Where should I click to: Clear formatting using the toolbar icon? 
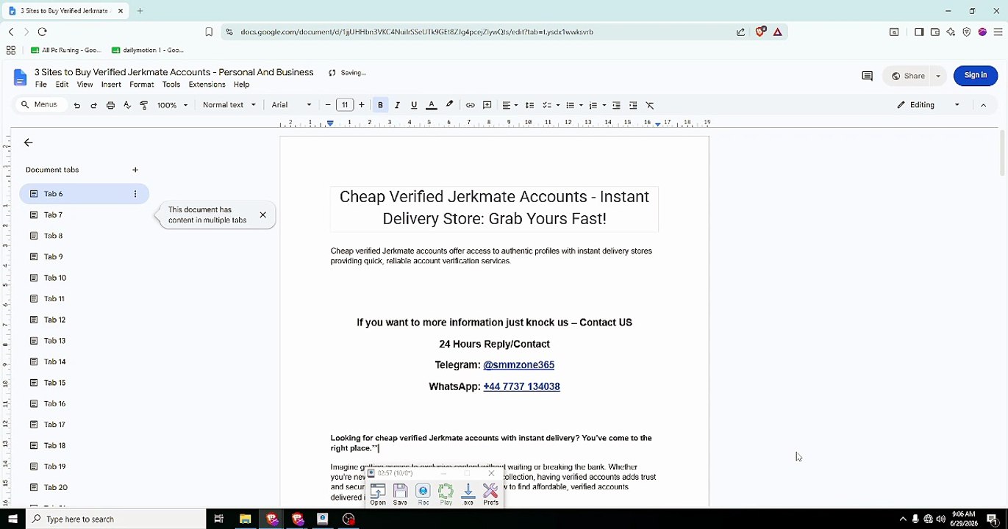pos(650,105)
